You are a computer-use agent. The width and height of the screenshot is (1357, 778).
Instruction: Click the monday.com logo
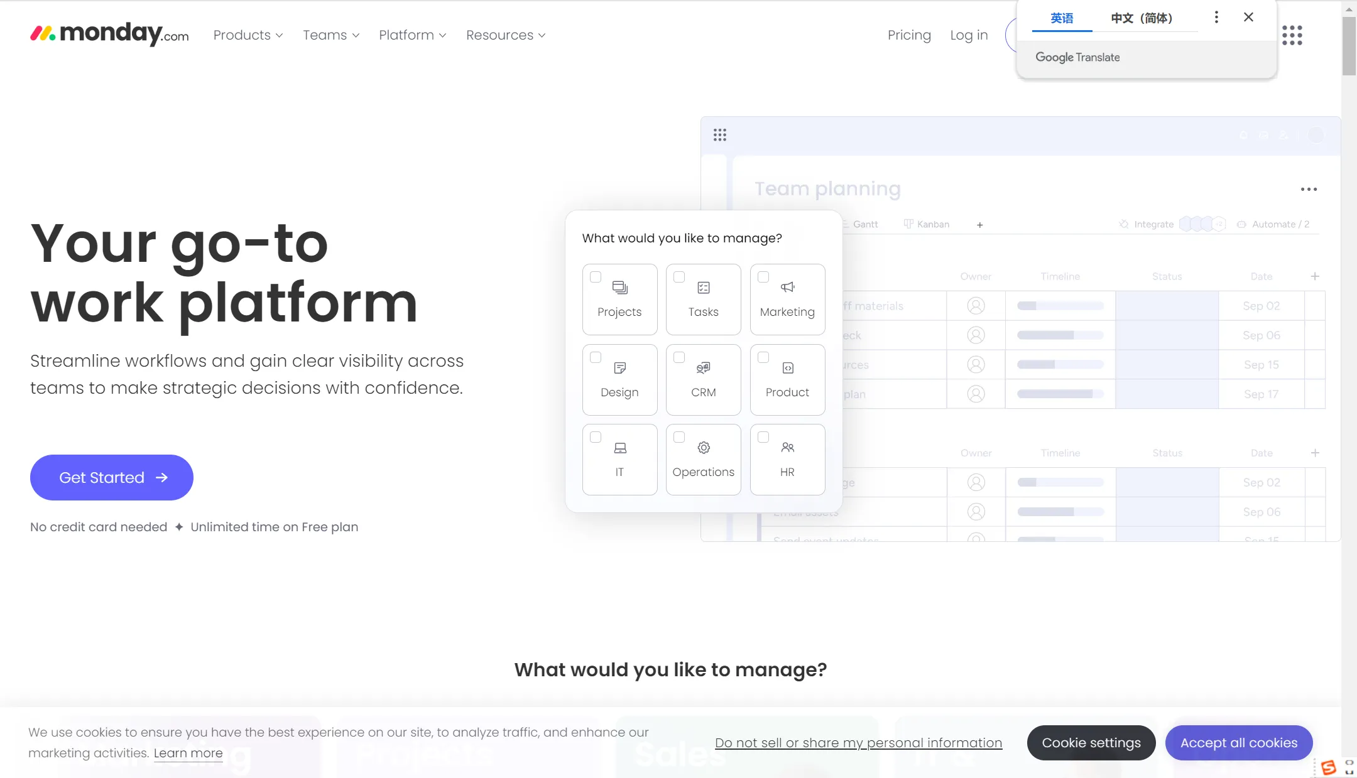109,34
